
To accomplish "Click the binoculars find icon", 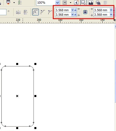I will coord(98,3).
